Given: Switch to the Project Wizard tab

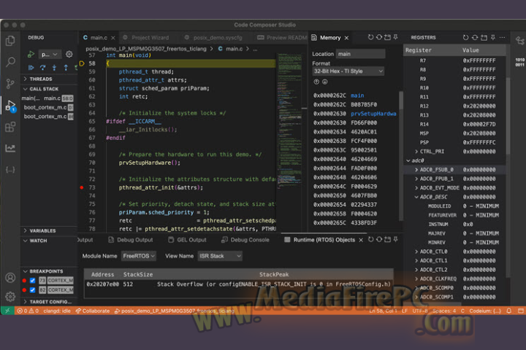Looking at the screenshot, I should click(x=146, y=37).
